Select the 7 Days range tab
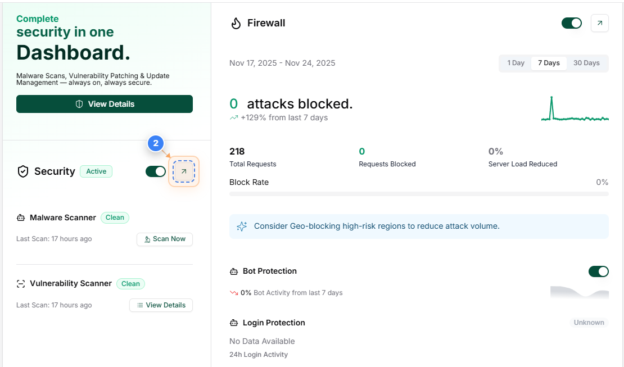624x367 pixels. (549, 63)
